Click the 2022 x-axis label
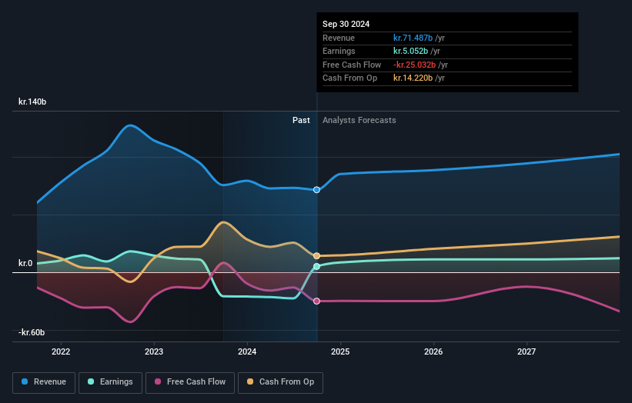Viewport: 632px width, 403px height. pyautogui.click(x=61, y=351)
